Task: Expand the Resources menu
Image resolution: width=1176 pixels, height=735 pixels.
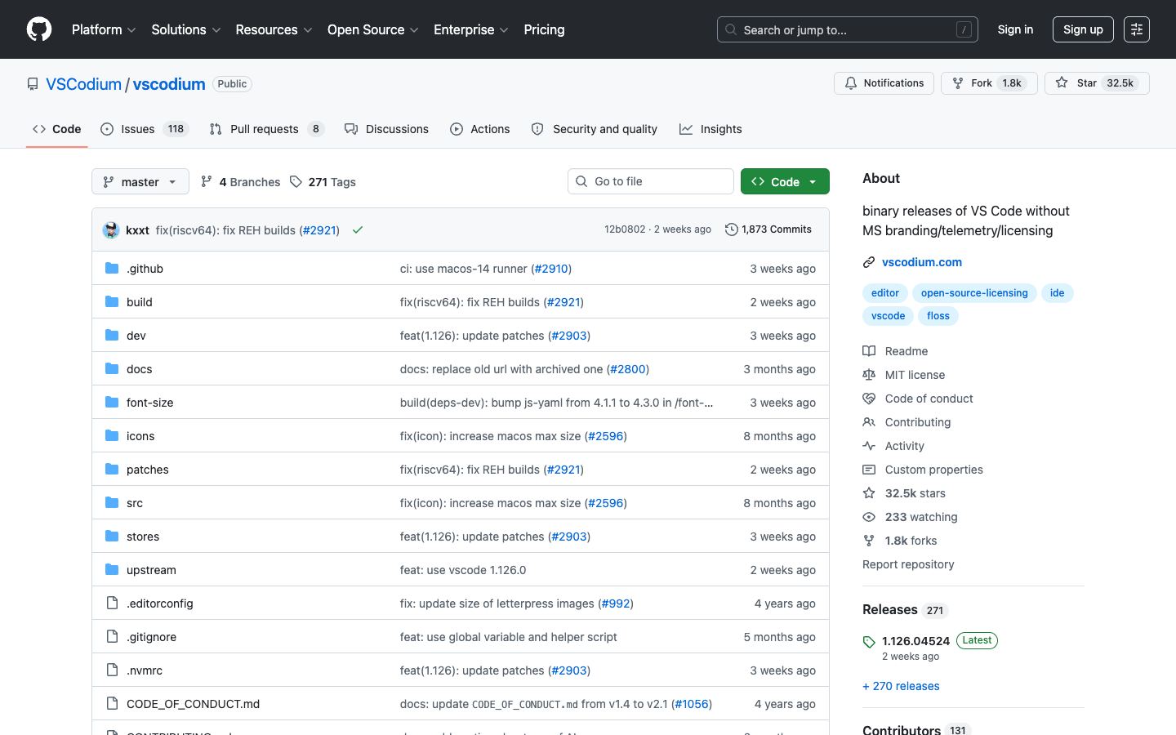Action: 274,29
